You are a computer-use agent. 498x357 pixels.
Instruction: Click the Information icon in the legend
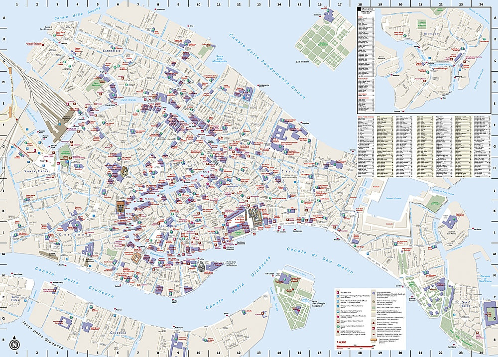click(339, 292)
